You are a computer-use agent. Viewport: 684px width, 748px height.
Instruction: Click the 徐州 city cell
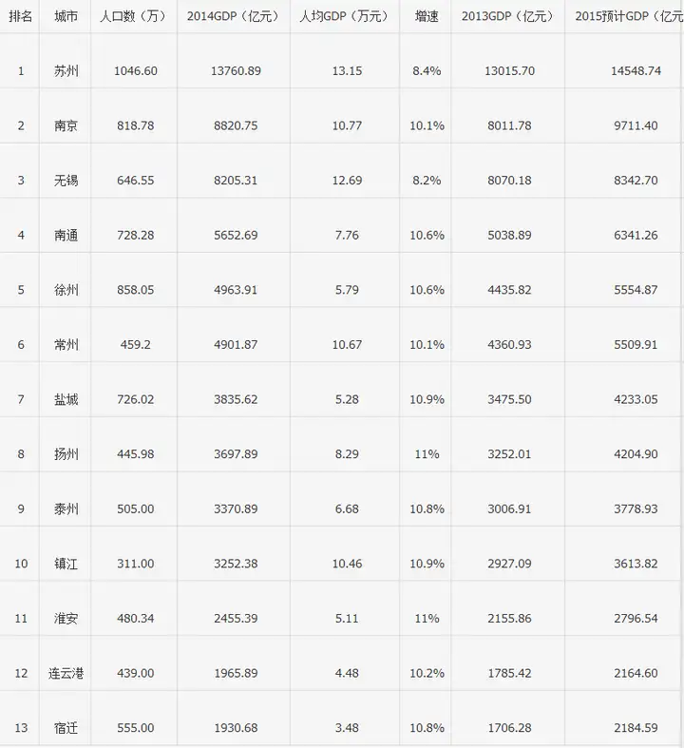[66, 290]
